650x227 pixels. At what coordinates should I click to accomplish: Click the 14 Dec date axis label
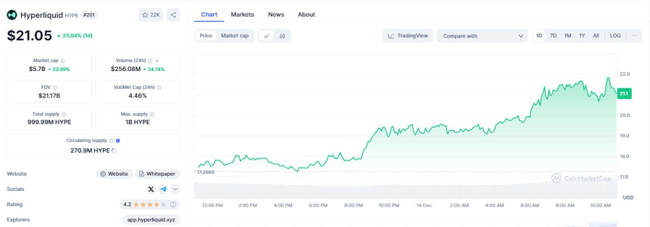pyautogui.click(x=424, y=205)
